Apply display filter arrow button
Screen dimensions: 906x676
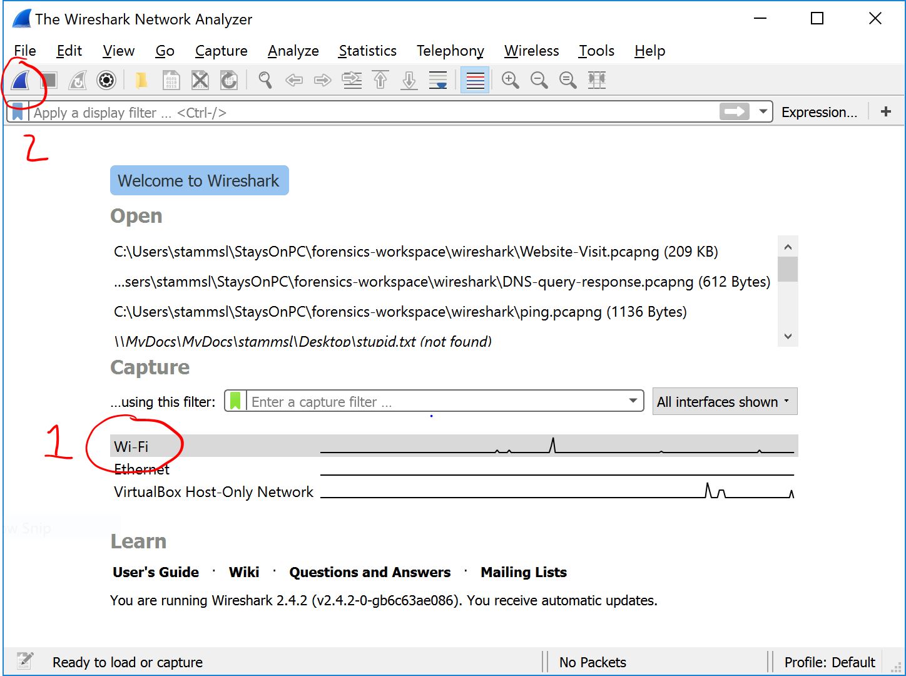click(x=735, y=112)
